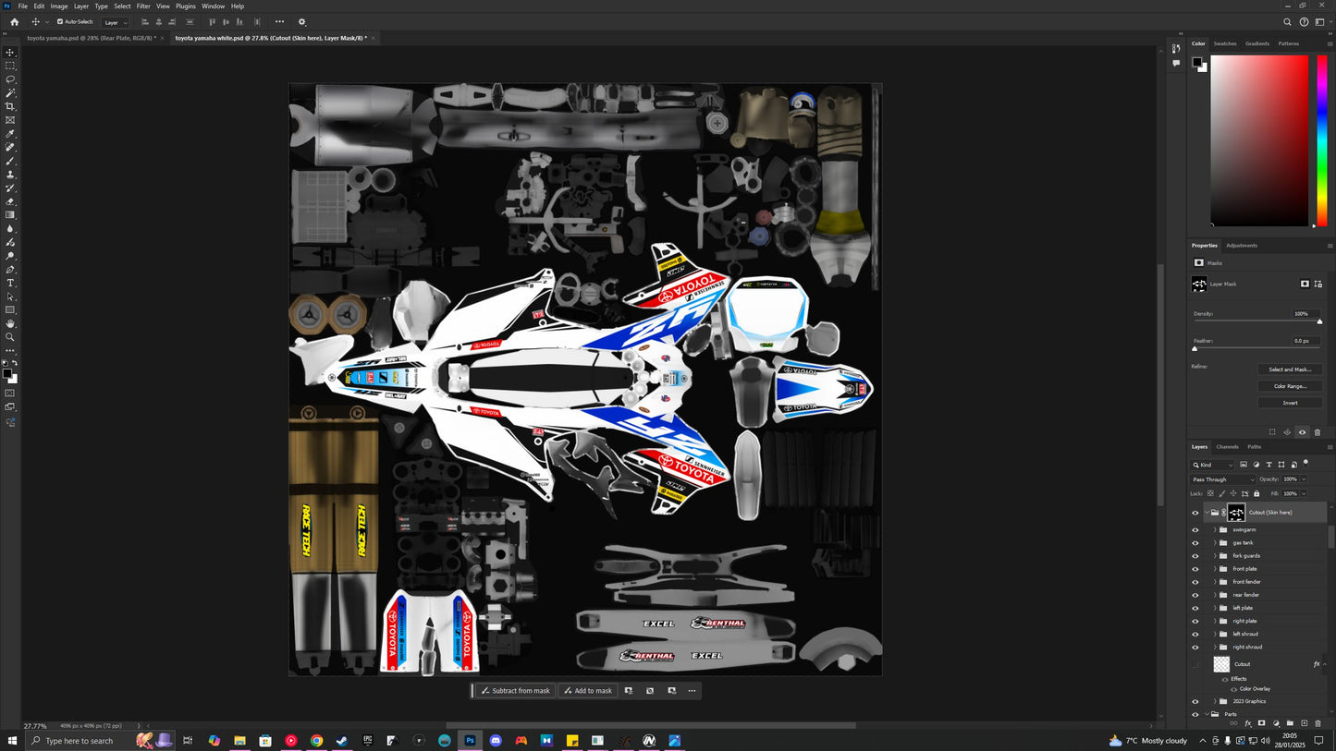Screen dimensions: 1336x751
Task: Click the Cutout layer mask thumbnail
Action: 1236,513
